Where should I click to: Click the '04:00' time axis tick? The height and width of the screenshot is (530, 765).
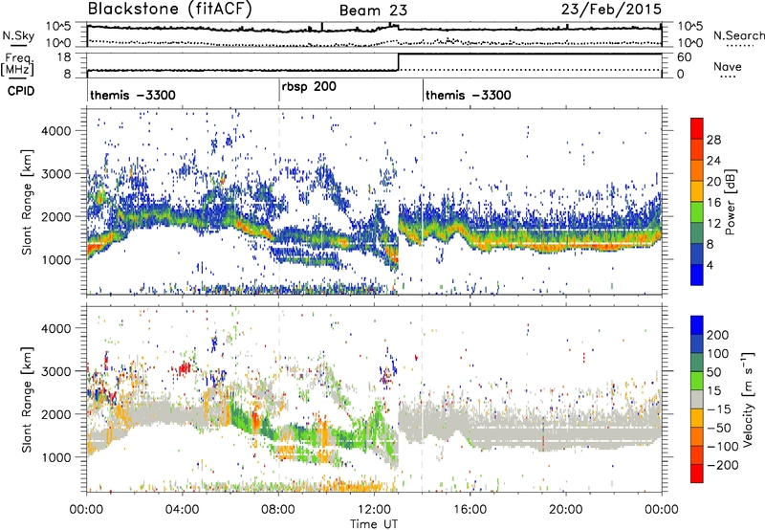pyautogui.click(x=183, y=510)
